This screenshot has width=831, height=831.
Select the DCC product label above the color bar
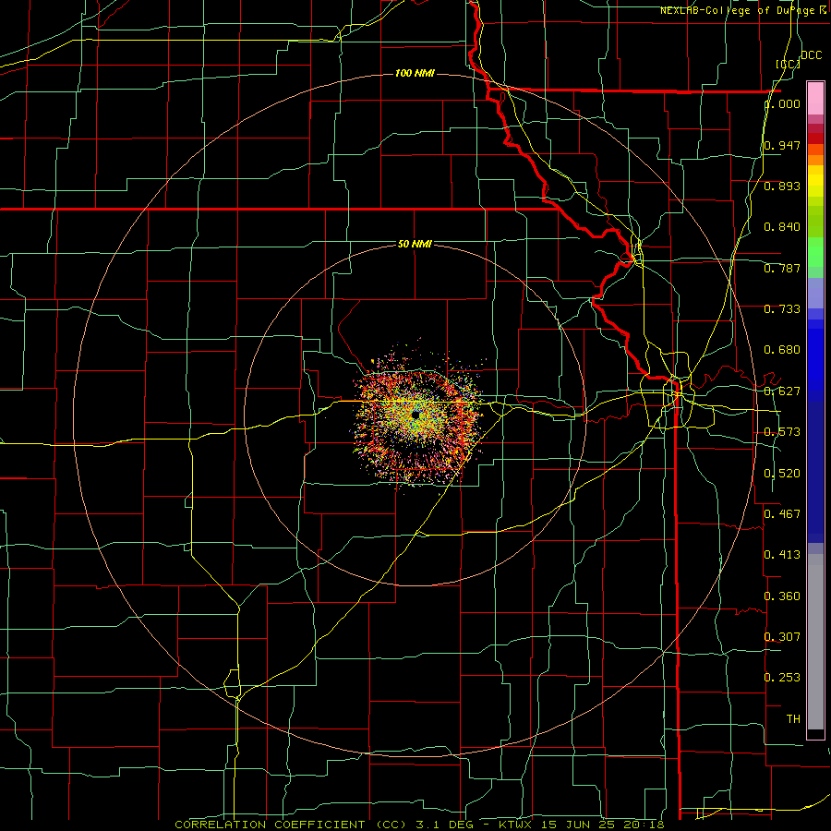coord(811,55)
